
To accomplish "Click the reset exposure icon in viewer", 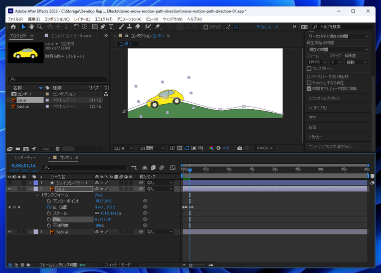I will coord(218,148).
